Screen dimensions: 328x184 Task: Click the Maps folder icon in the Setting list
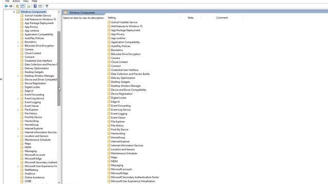(109, 157)
